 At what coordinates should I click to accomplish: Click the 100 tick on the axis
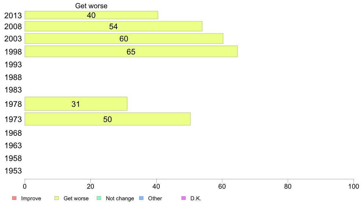pos(353,186)
